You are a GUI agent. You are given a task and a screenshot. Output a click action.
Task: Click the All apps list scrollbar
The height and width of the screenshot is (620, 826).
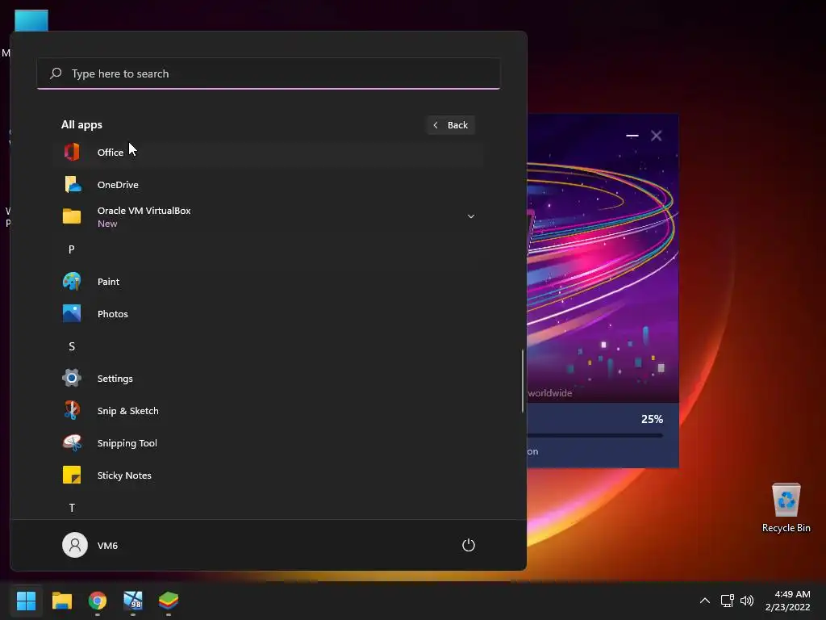[x=523, y=381]
